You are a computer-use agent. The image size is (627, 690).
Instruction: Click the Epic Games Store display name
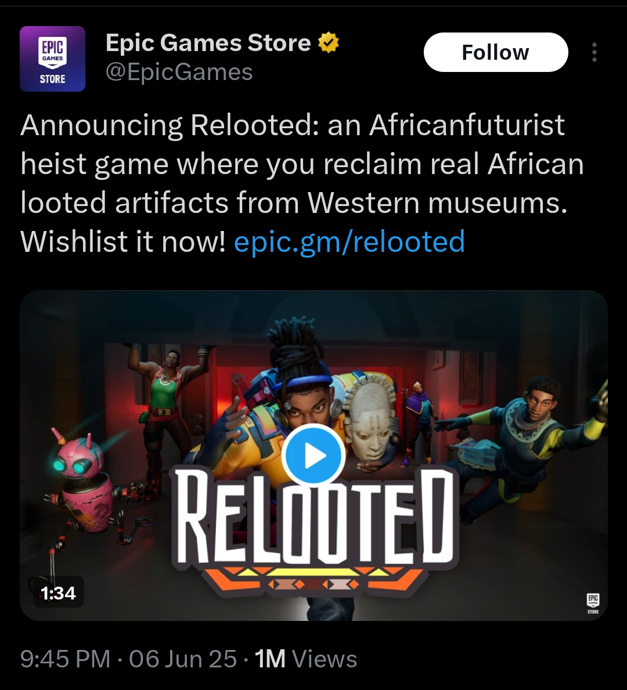click(208, 43)
